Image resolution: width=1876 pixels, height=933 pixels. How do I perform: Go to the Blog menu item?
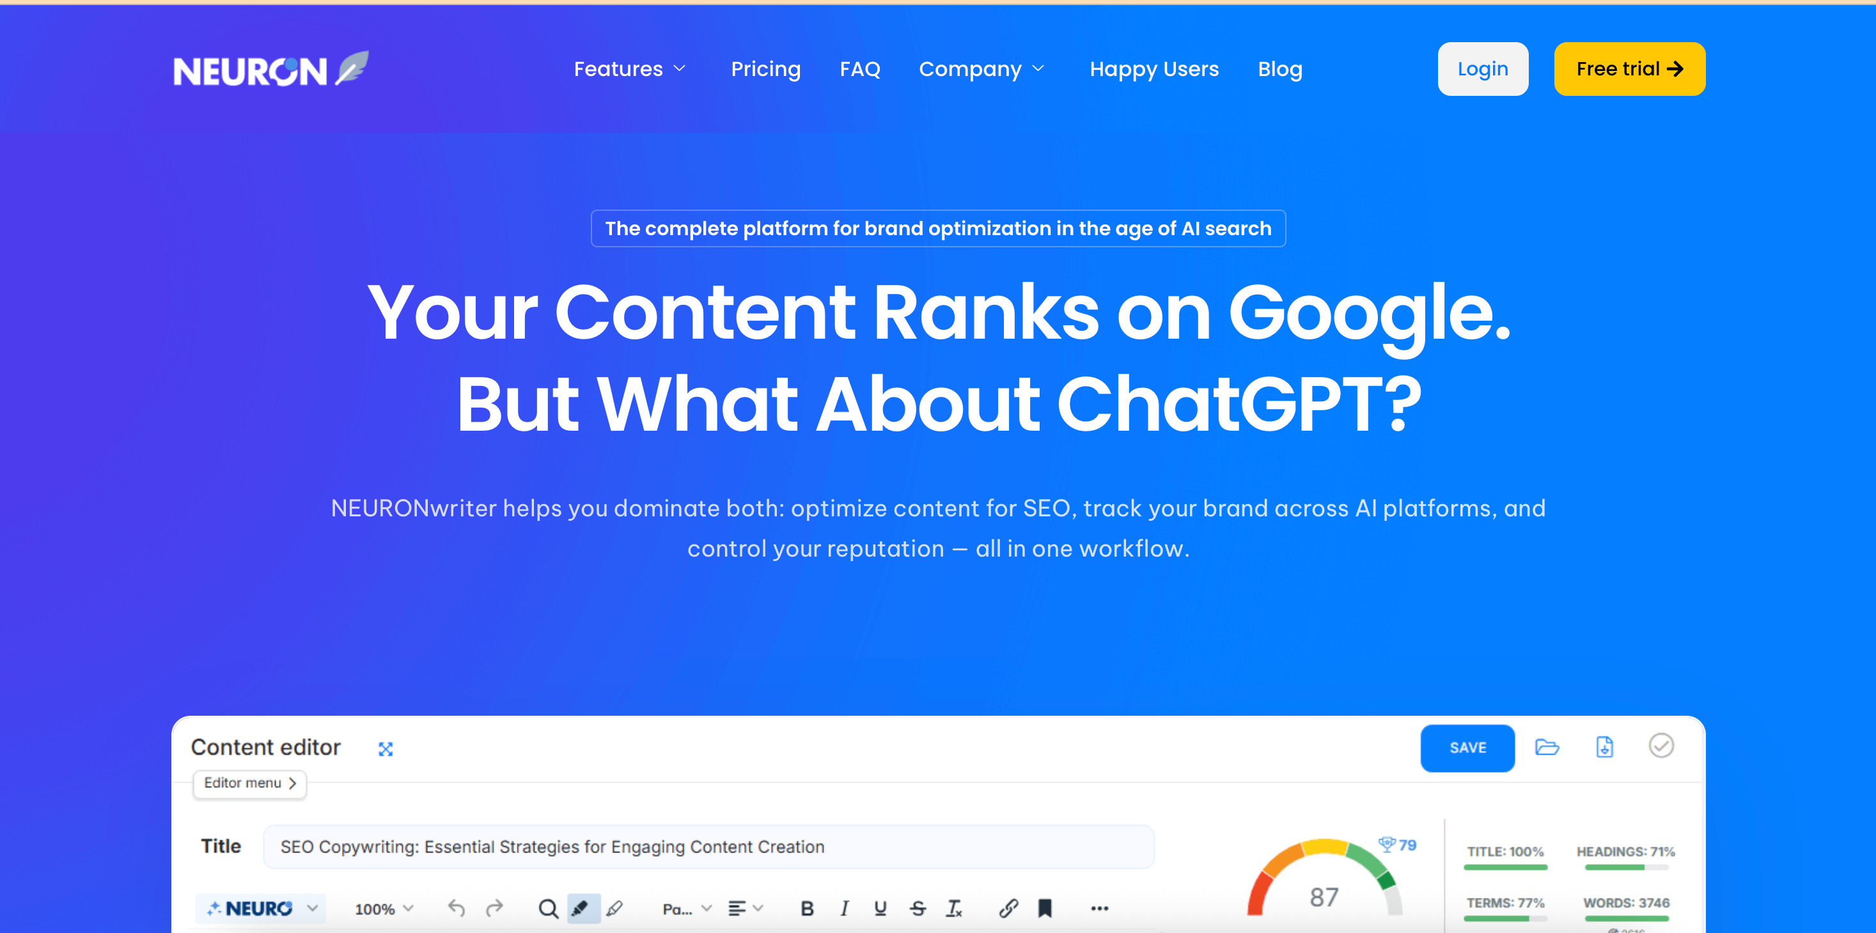click(x=1279, y=69)
